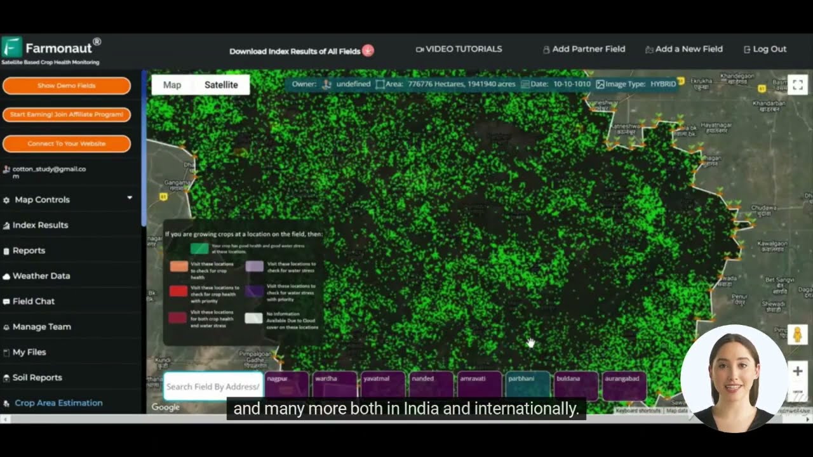The image size is (813, 457).
Task: Open Manage Team menu item
Action: [x=41, y=327]
